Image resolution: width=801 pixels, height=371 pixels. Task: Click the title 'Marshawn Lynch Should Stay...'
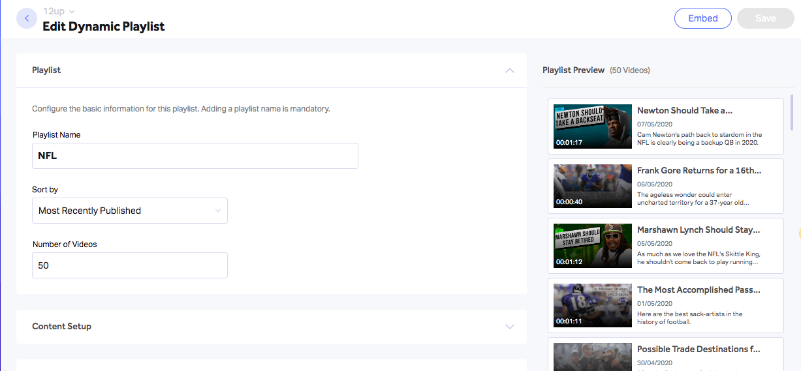point(699,230)
